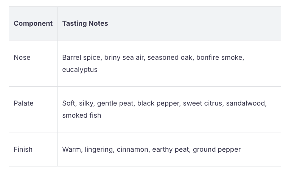Click the phrase "seasoned oak"
Screen dimensions: 283x171
click(x=169, y=58)
